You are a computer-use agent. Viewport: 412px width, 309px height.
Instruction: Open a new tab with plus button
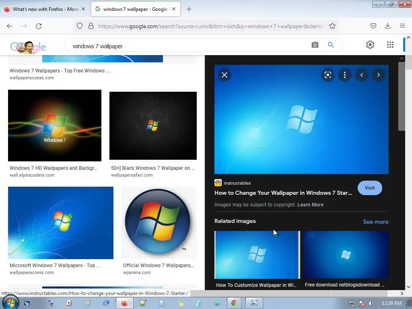pyautogui.click(x=189, y=9)
